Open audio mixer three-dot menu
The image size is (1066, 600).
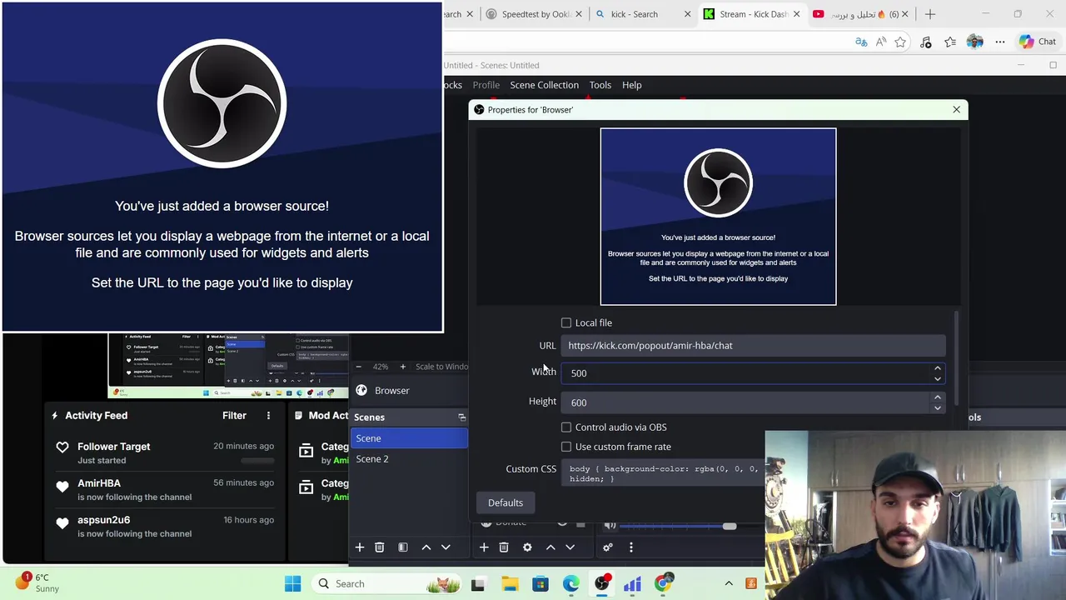pos(631,547)
